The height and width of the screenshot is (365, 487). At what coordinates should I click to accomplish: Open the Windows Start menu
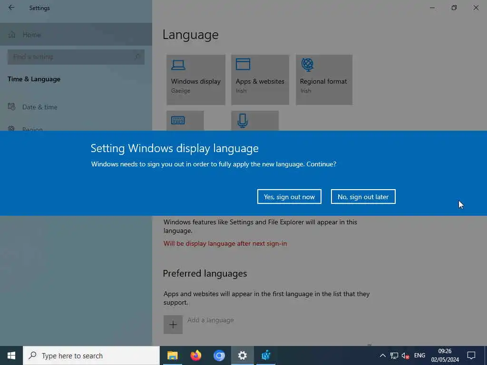tap(11, 355)
